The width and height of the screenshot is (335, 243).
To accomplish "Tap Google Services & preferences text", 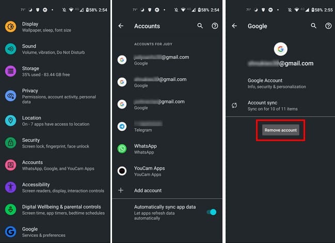I will pyautogui.click(x=43, y=235).
